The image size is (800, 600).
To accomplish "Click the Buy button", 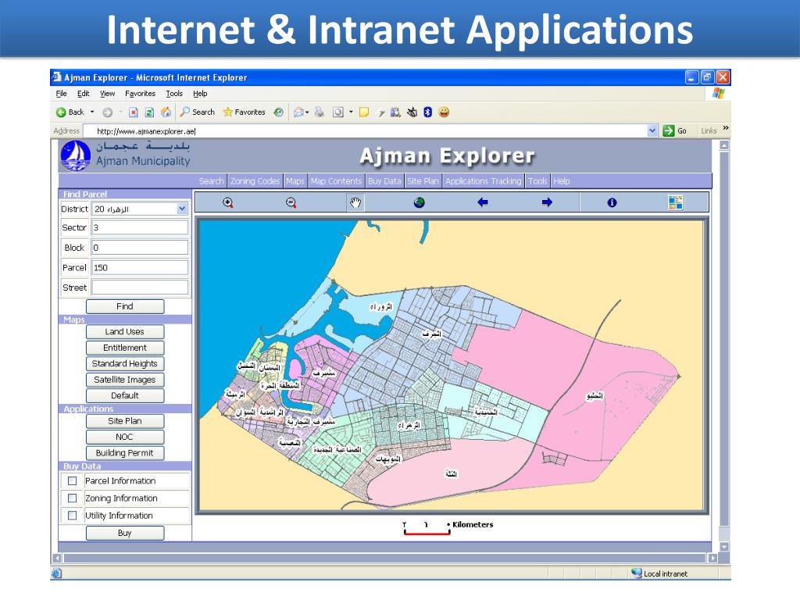I will (x=125, y=533).
